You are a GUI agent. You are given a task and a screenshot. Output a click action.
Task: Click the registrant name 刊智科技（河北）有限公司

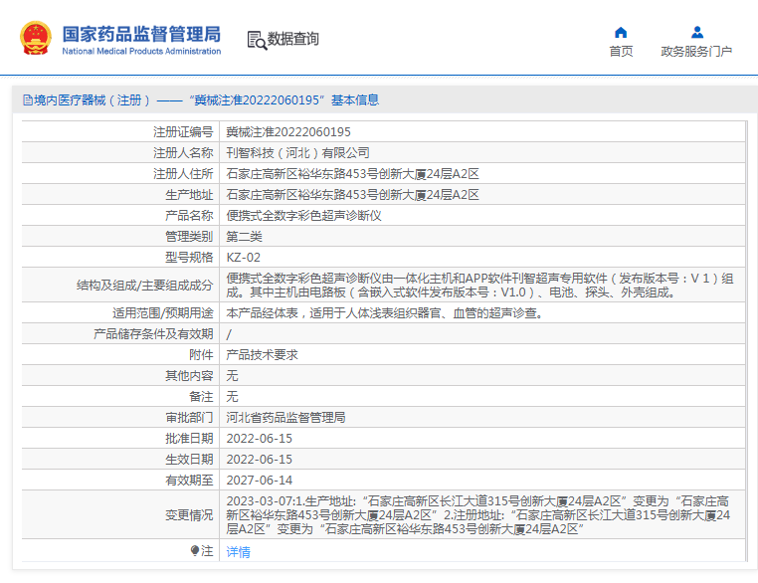click(x=297, y=153)
